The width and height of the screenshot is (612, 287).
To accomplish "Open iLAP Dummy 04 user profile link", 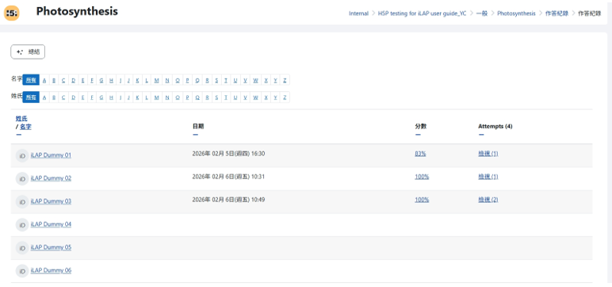I will [x=51, y=224].
